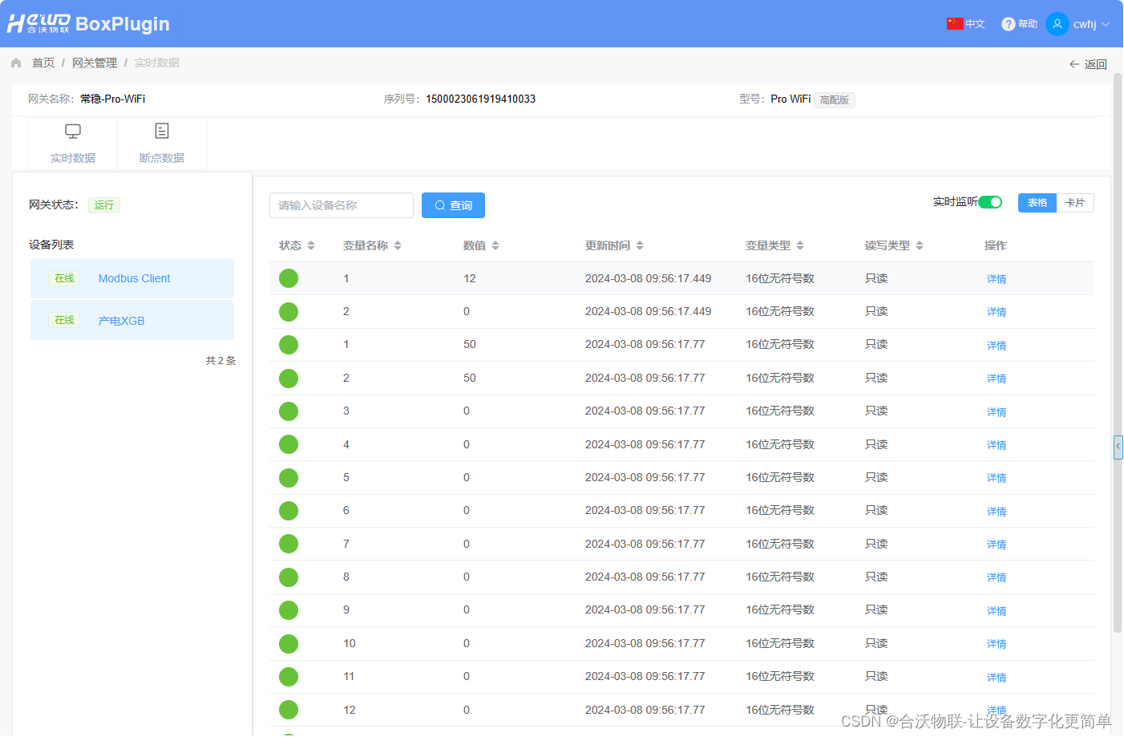Switch to 卡片 card view

point(1075,203)
